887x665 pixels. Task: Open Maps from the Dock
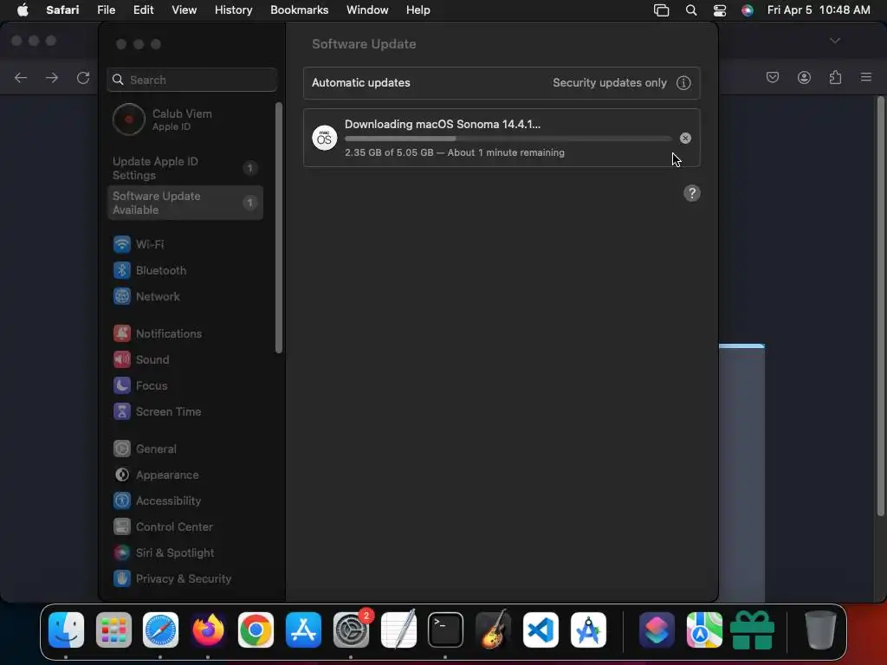(x=704, y=630)
